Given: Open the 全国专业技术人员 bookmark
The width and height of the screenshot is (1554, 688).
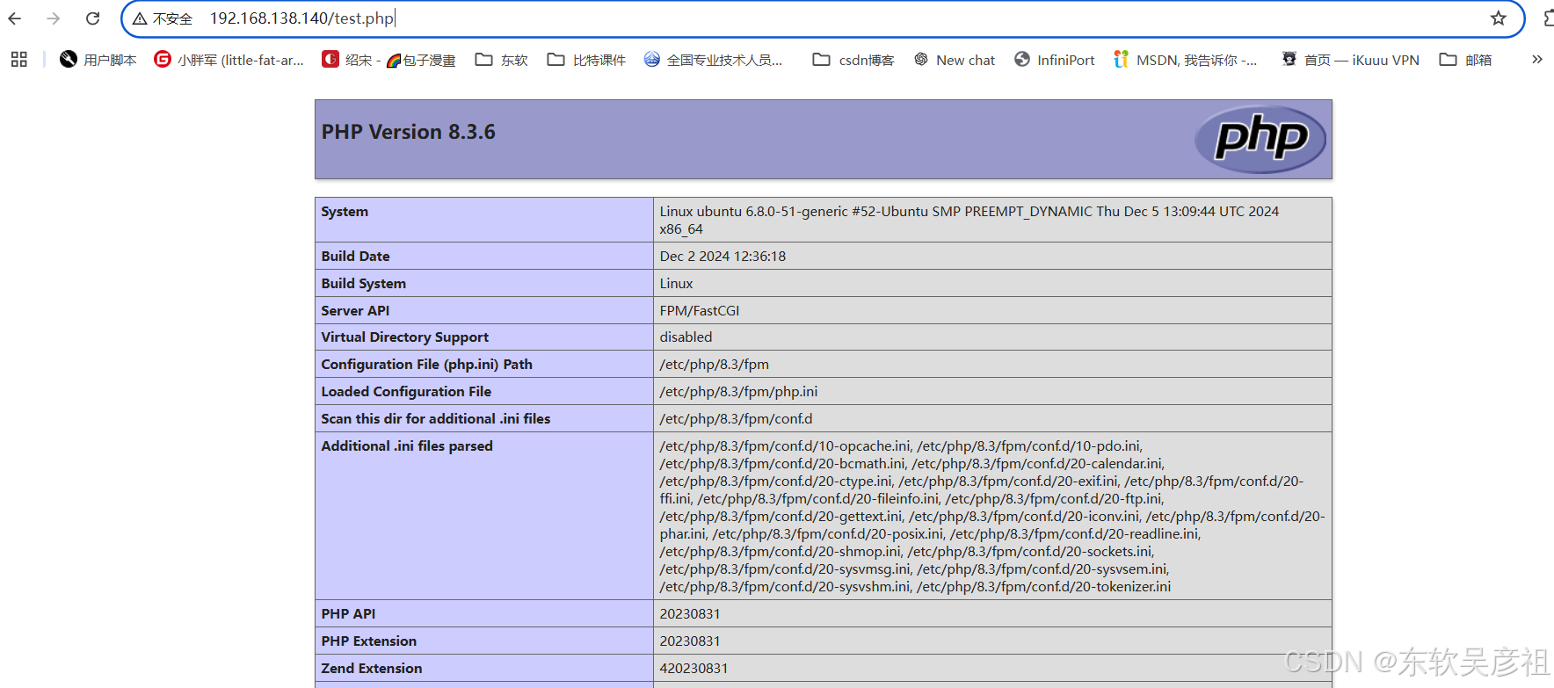Looking at the screenshot, I should coord(713,60).
